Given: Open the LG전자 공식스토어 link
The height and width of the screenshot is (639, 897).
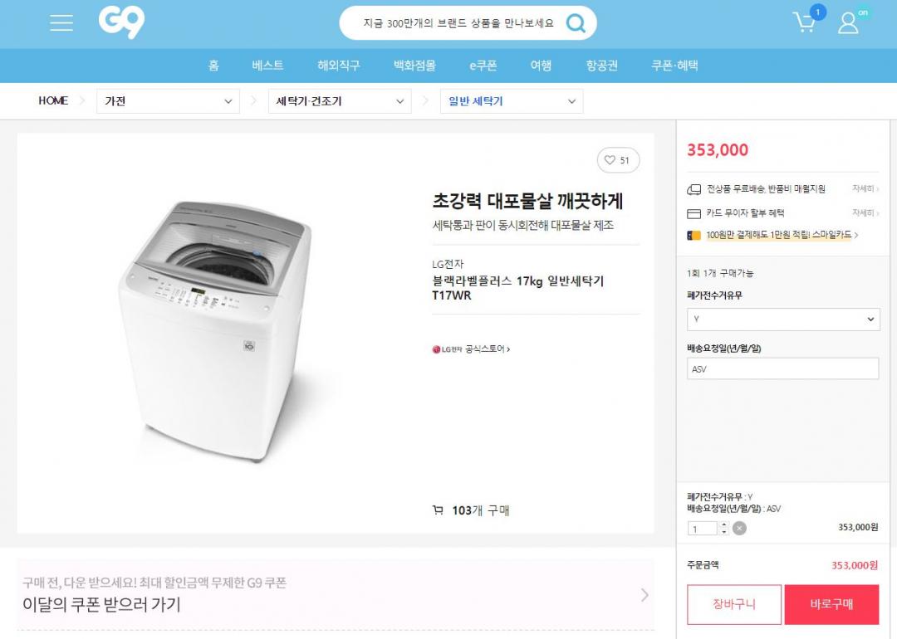Looking at the screenshot, I should click(x=471, y=349).
